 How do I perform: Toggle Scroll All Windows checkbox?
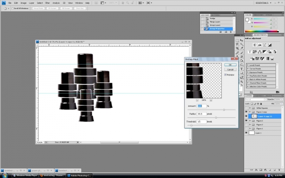tap(13, 9)
